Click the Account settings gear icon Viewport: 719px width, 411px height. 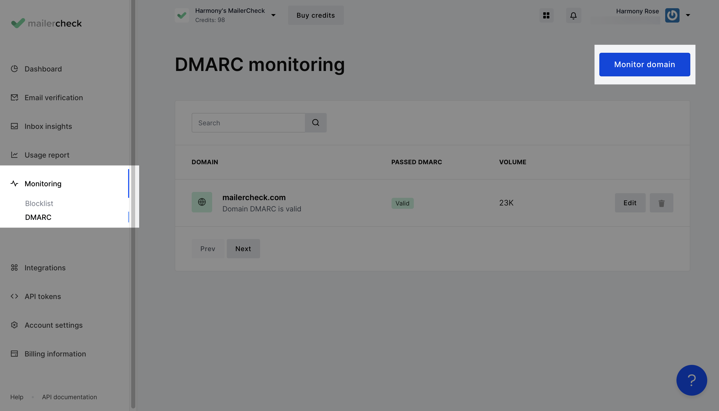coord(14,325)
